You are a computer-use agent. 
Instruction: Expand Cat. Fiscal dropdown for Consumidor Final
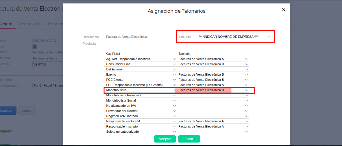pos(174,64)
